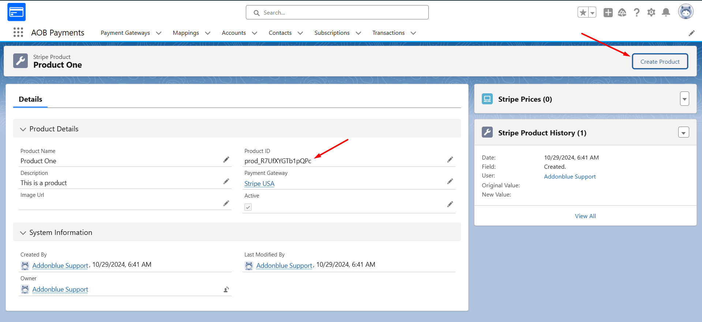Open Last Modified By Addonblue Support link
The width and height of the screenshot is (702, 322).
coord(284,266)
